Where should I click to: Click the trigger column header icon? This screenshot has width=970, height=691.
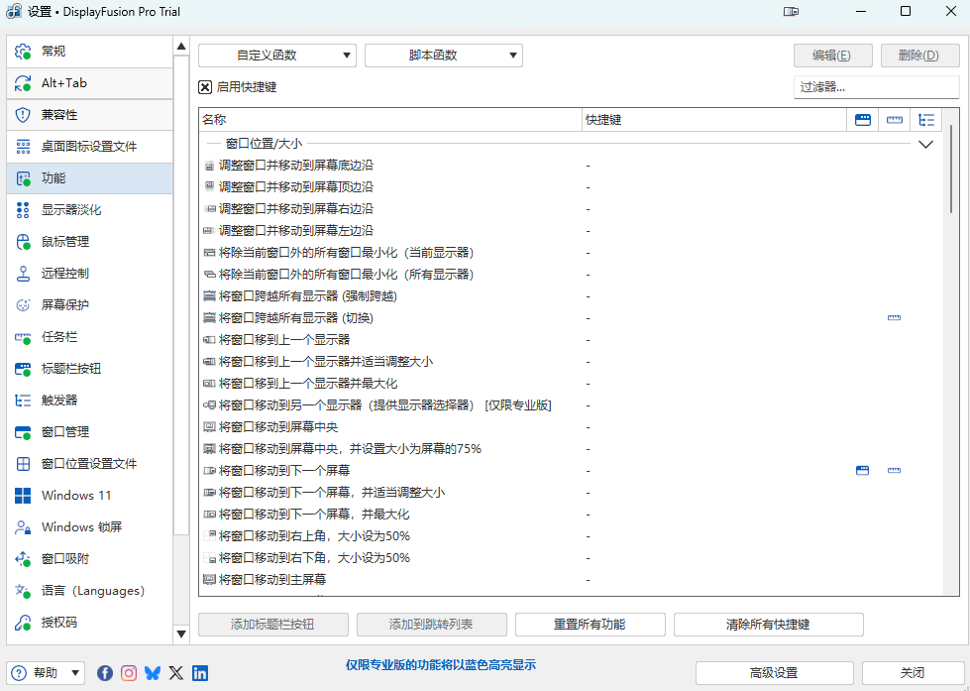tap(926, 120)
